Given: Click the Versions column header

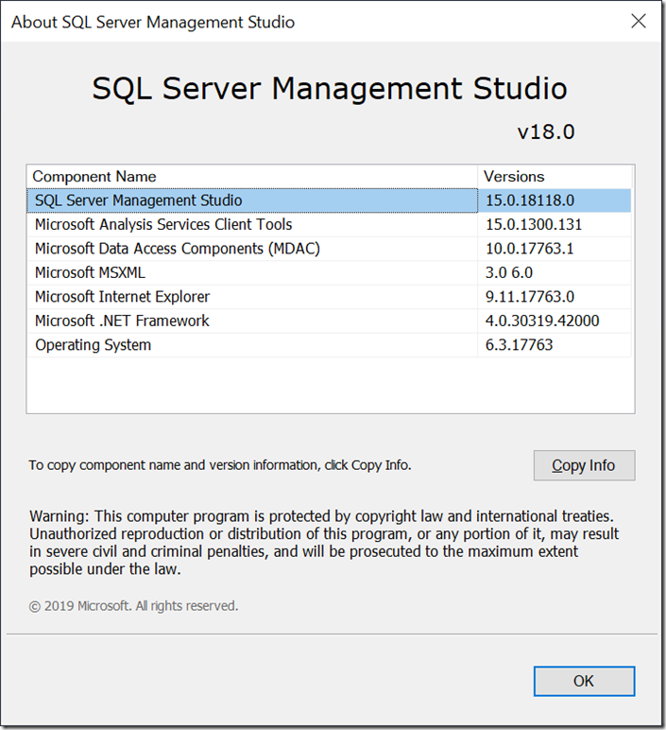Looking at the screenshot, I should (555, 177).
